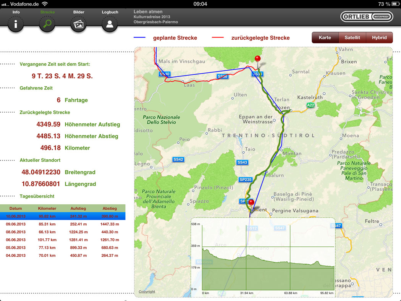Tap the 179 m elevation label
401x301 pixels.
tap(196, 267)
